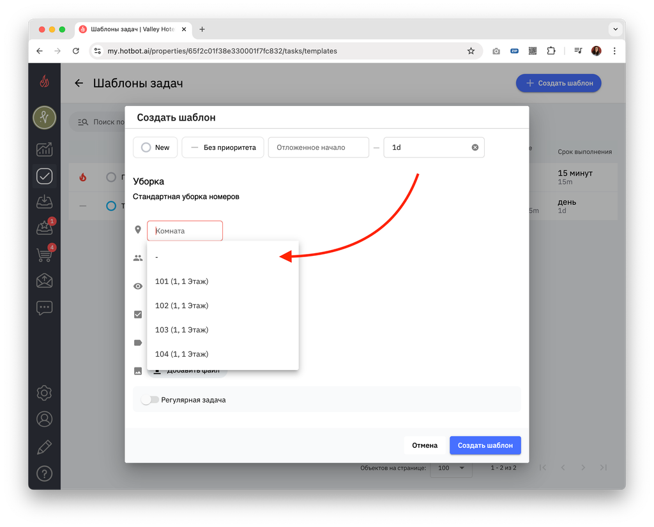Click the camera screenshot extension icon
This screenshot has height=527, width=654.
[496, 51]
